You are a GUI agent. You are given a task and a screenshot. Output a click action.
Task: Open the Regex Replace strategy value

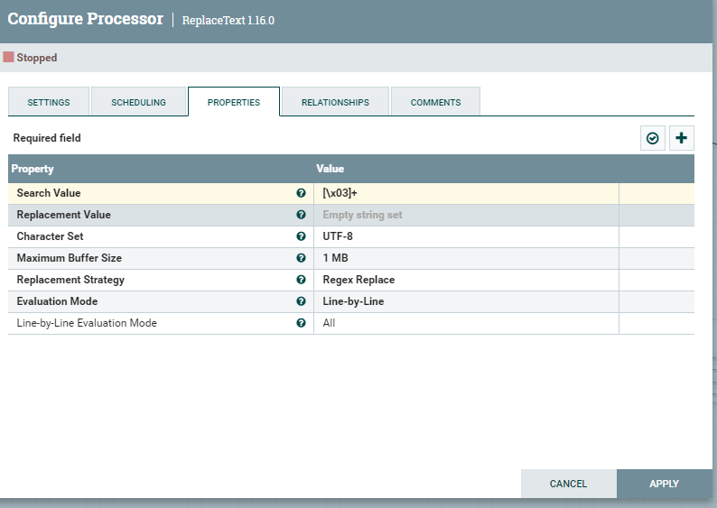click(466, 280)
